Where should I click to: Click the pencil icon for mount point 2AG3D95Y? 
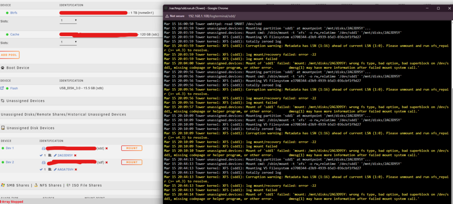(55, 155)
